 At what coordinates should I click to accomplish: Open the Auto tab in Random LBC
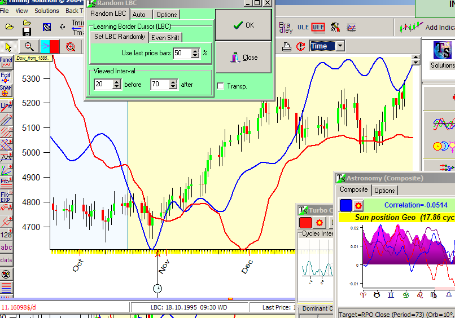139,15
